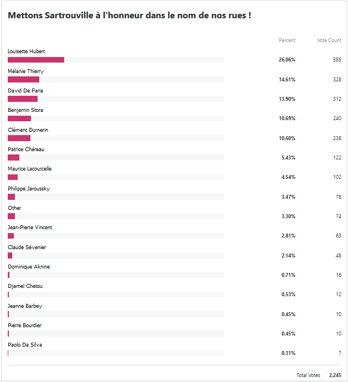Click the 'Other' option label
Screen dimensions: 348x382
click(x=14, y=208)
